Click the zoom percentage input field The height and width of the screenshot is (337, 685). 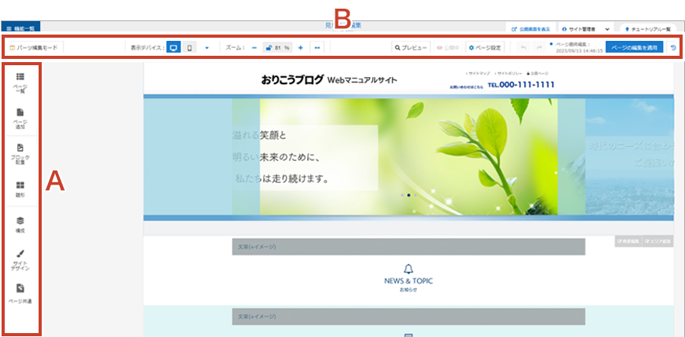(x=278, y=48)
